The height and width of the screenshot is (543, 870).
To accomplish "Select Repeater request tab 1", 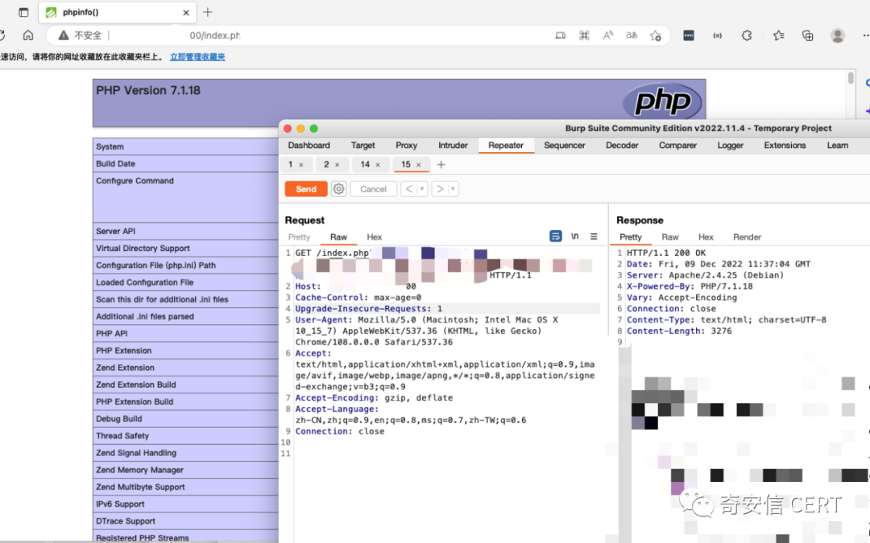I will click(x=290, y=165).
